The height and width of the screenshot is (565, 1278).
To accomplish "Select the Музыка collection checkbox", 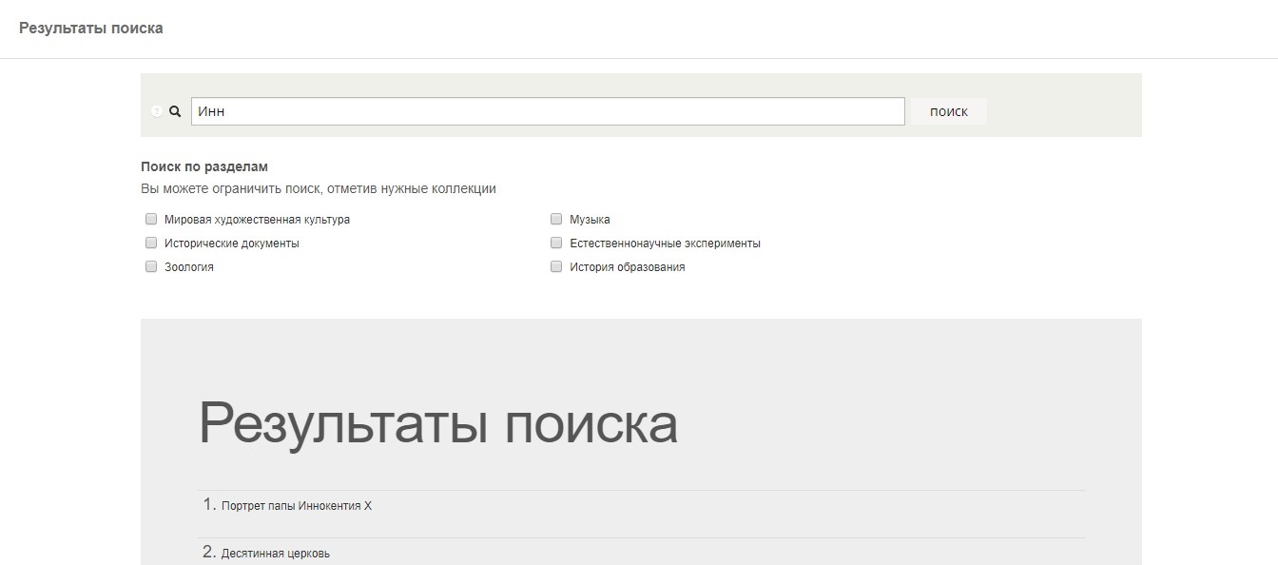I will [556, 219].
